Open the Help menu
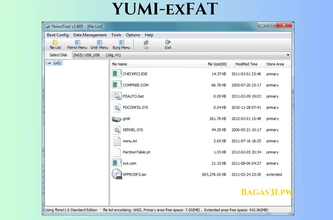Image resolution: width=333 pixels, height=220 pixels. point(149,35)
